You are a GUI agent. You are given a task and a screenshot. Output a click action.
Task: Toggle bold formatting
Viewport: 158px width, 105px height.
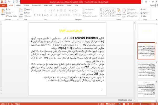35,15
